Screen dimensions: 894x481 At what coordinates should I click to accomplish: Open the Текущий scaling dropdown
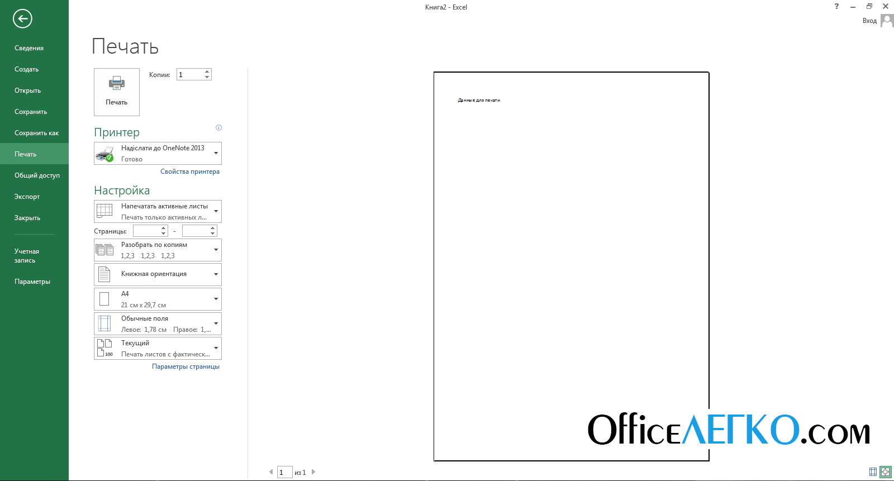(x=158, y=348)
